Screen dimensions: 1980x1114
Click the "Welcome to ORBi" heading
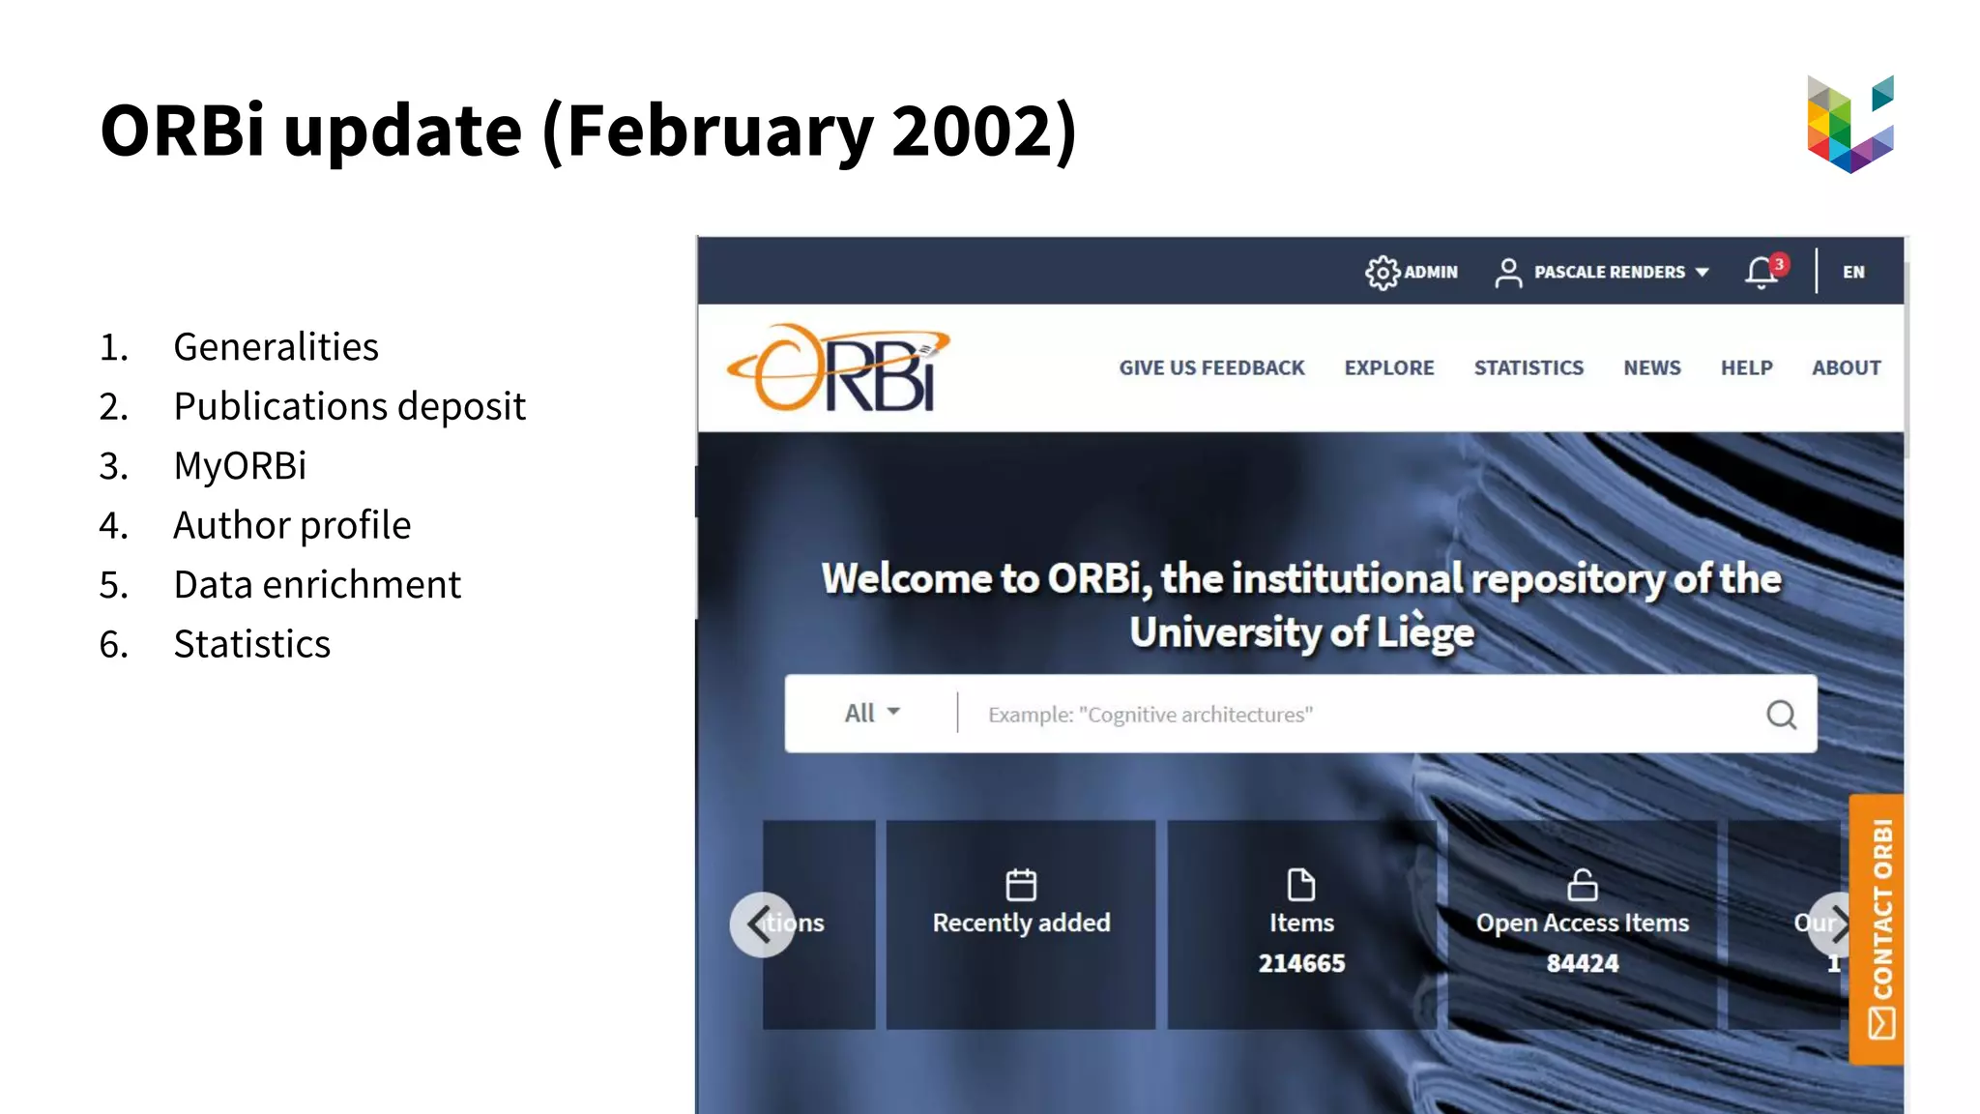pos(1301,605)
